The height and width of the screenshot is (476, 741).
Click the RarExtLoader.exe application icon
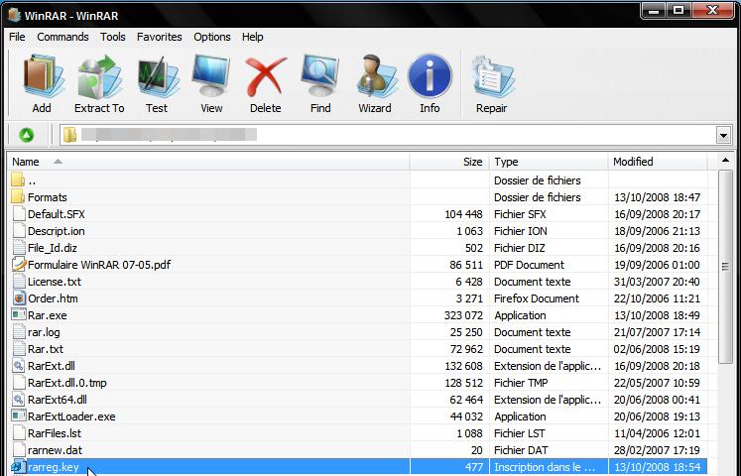click(x=19, y=416)
